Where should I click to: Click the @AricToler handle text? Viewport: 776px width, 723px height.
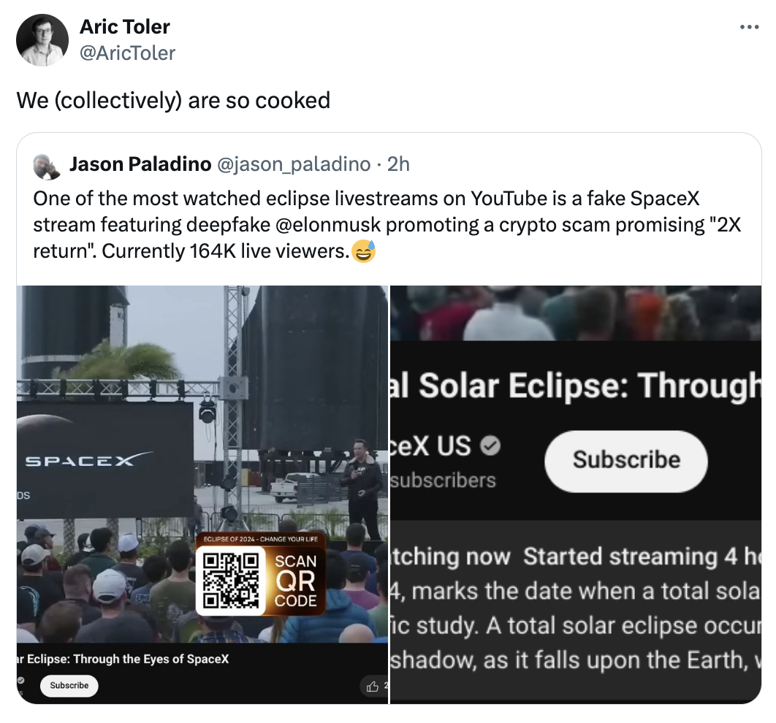pyautogui.click(x=128, y=53)
